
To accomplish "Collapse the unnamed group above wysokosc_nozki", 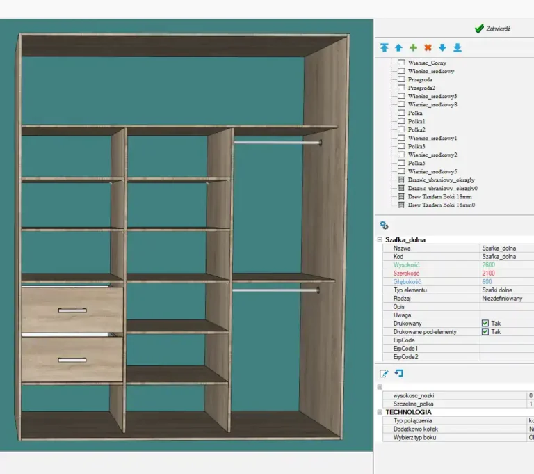I will [380, 387].
